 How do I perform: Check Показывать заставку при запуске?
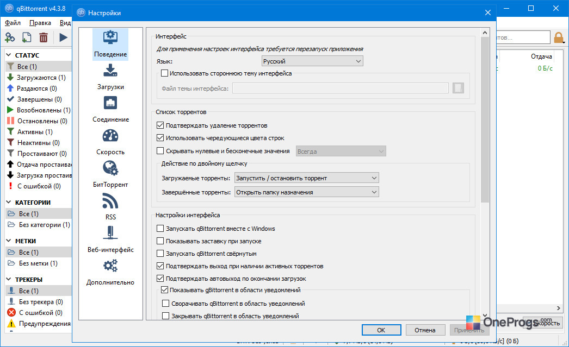click(x=160, y=241)
